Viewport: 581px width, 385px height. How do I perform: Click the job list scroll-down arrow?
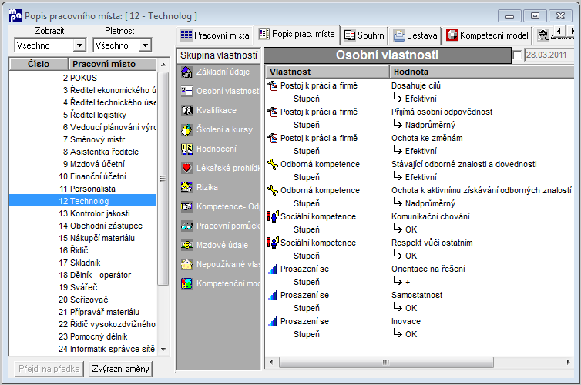pos(163,349)
